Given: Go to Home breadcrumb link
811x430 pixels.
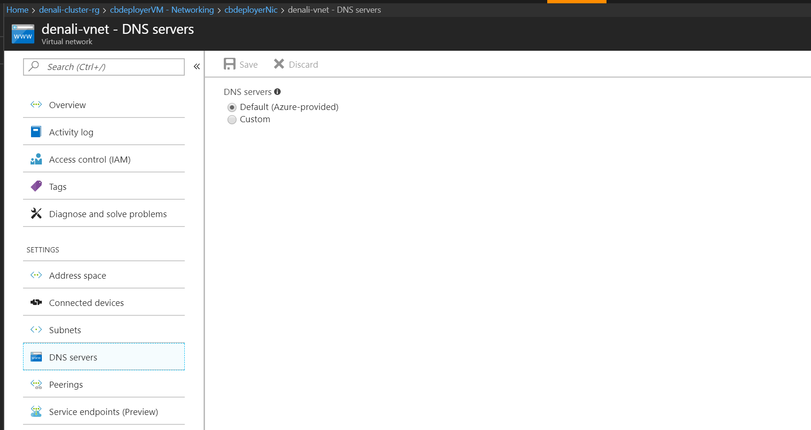Looking at the screenshot, I should [17, 10].
